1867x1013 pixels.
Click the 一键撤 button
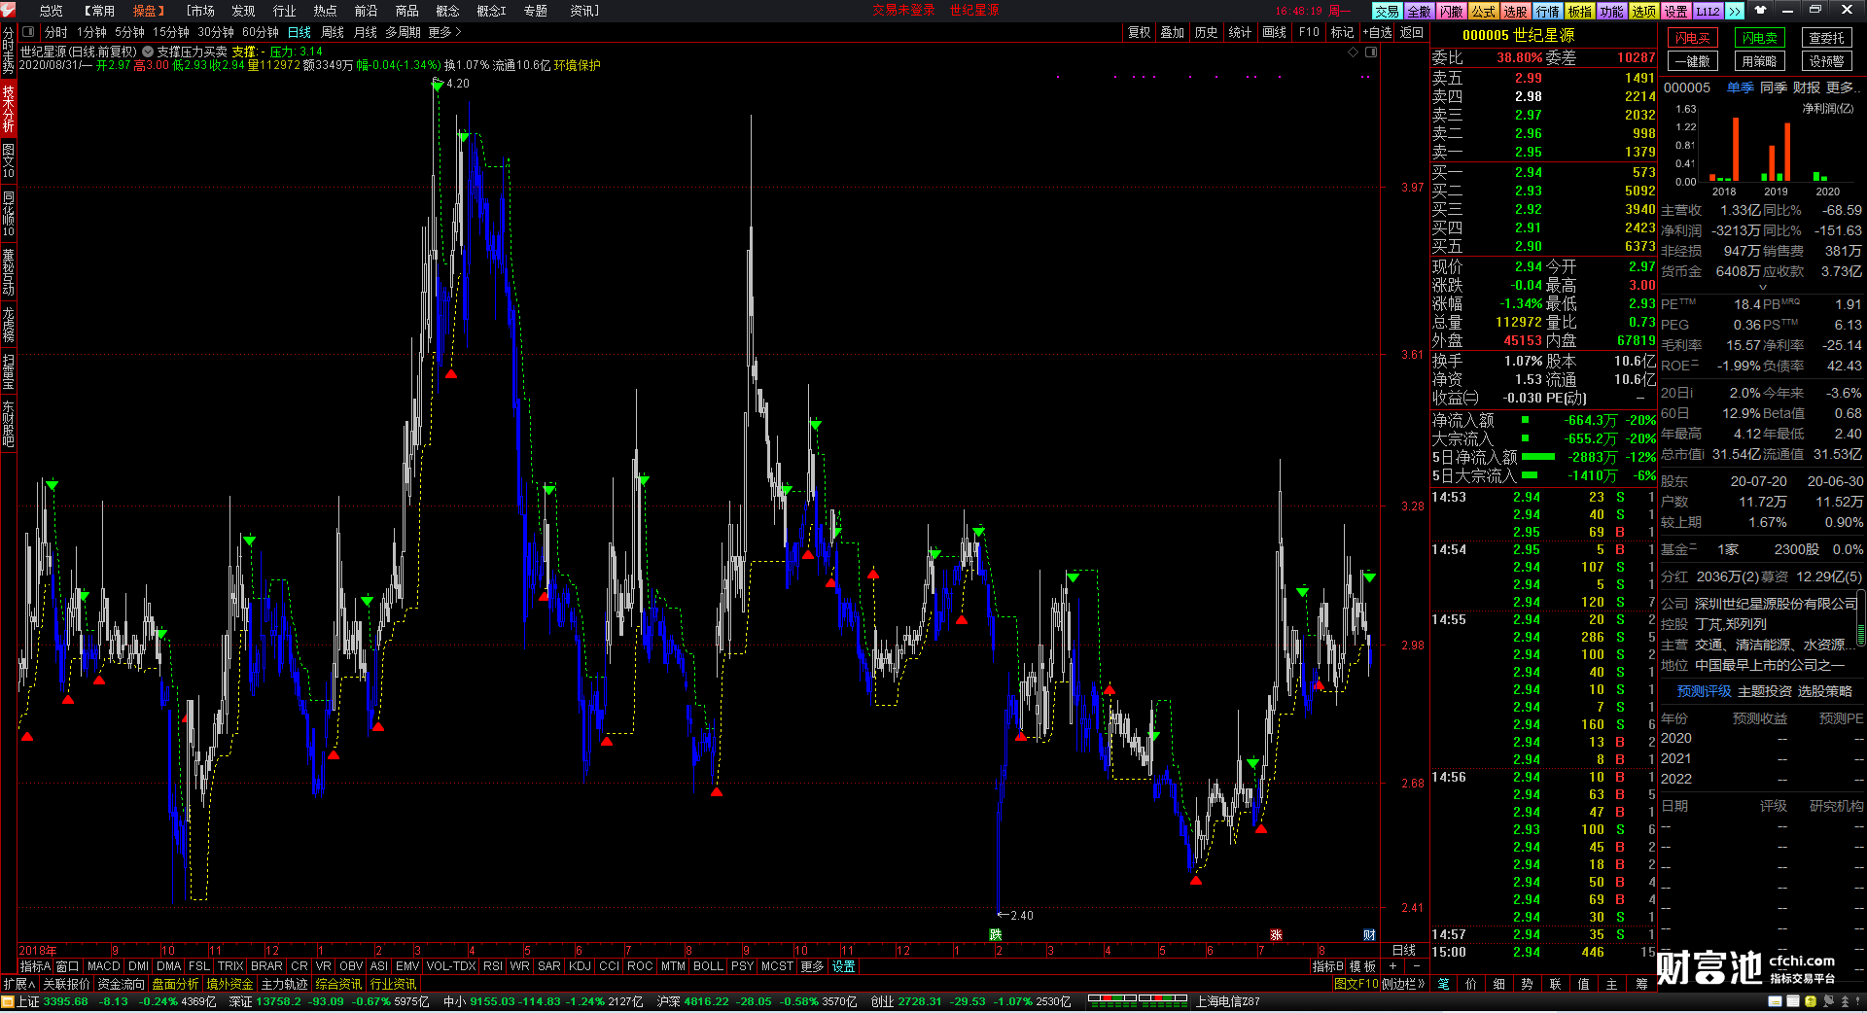click(1693, 60)
